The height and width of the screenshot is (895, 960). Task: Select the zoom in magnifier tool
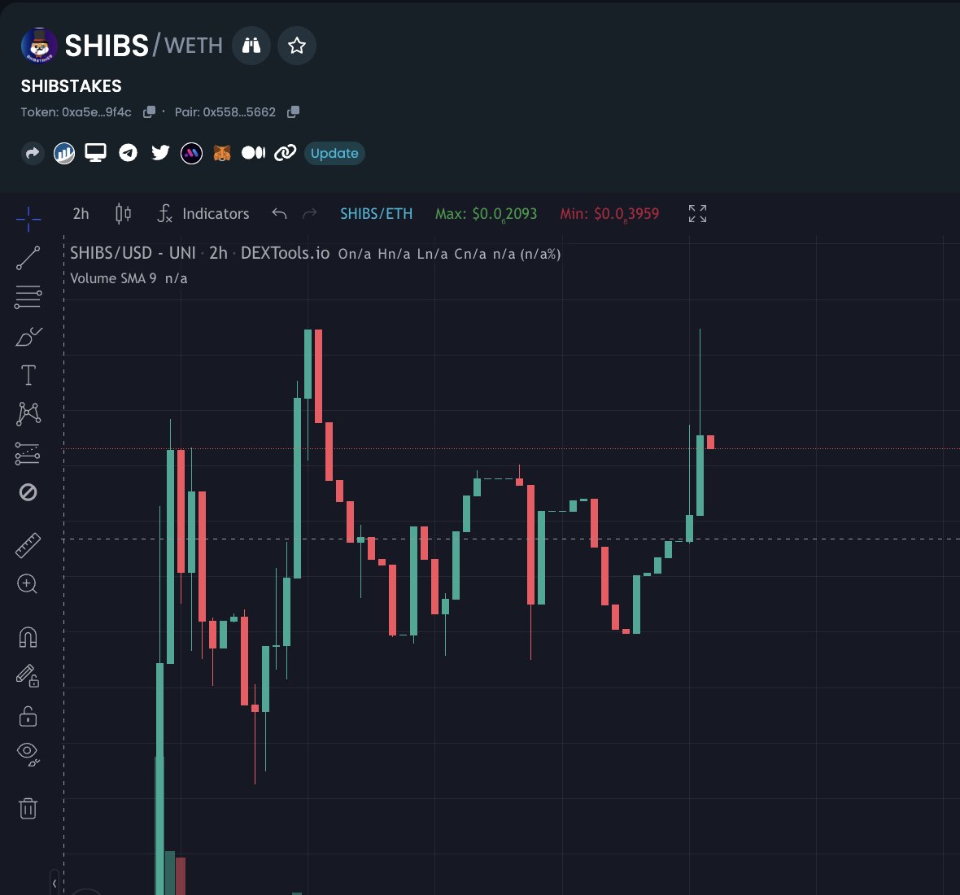click(x=28, y=584)
